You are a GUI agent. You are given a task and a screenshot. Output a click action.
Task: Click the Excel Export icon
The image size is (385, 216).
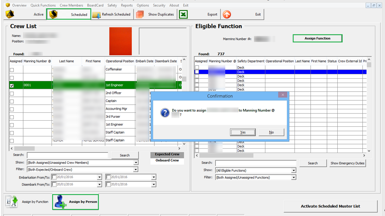tap(184, 14)
